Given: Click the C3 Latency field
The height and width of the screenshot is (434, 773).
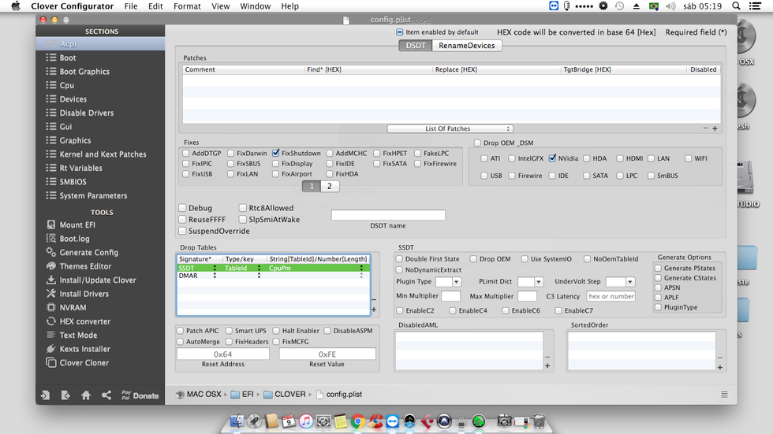Looking at the screenshot, I should tap(611, 296).
